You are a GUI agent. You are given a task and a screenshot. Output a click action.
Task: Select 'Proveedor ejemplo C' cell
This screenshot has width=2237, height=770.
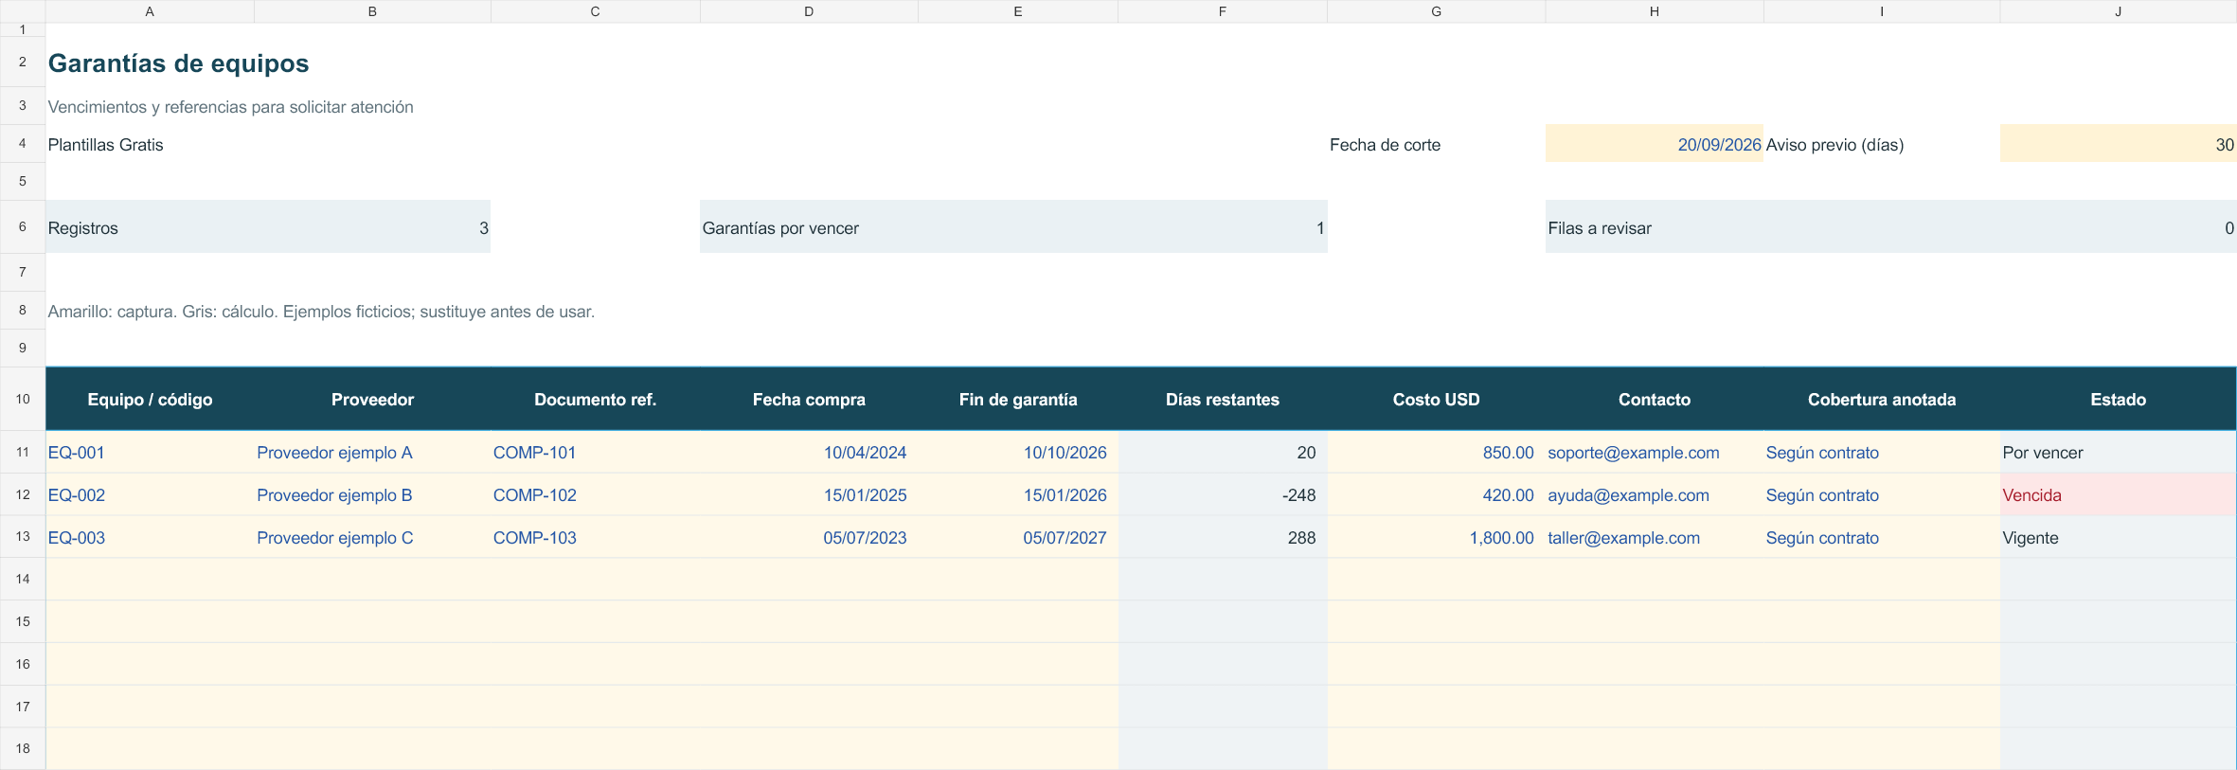372,538
